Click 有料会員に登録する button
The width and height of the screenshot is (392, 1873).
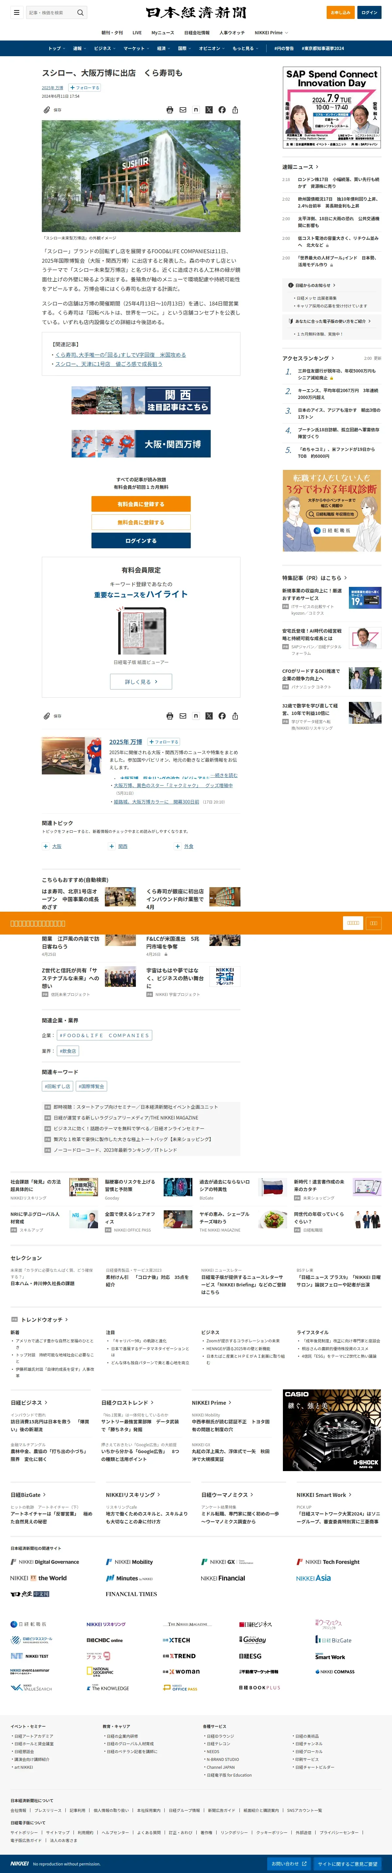(141, 504)
